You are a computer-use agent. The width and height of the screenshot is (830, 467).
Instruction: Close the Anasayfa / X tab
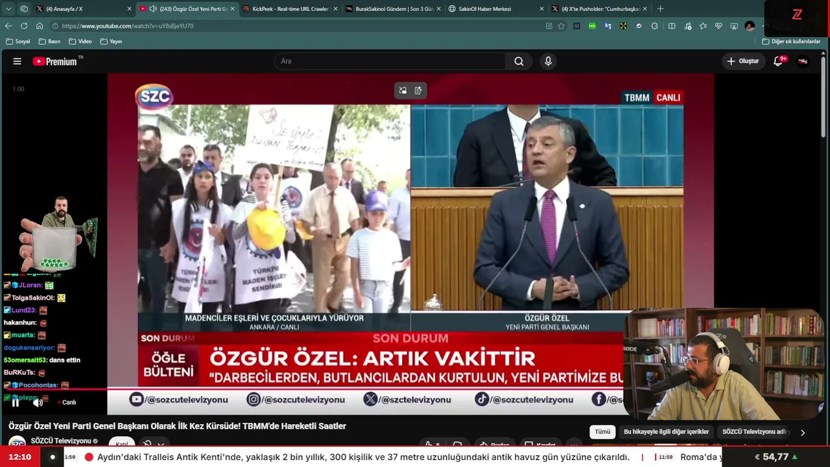click(x=129, y=9)
